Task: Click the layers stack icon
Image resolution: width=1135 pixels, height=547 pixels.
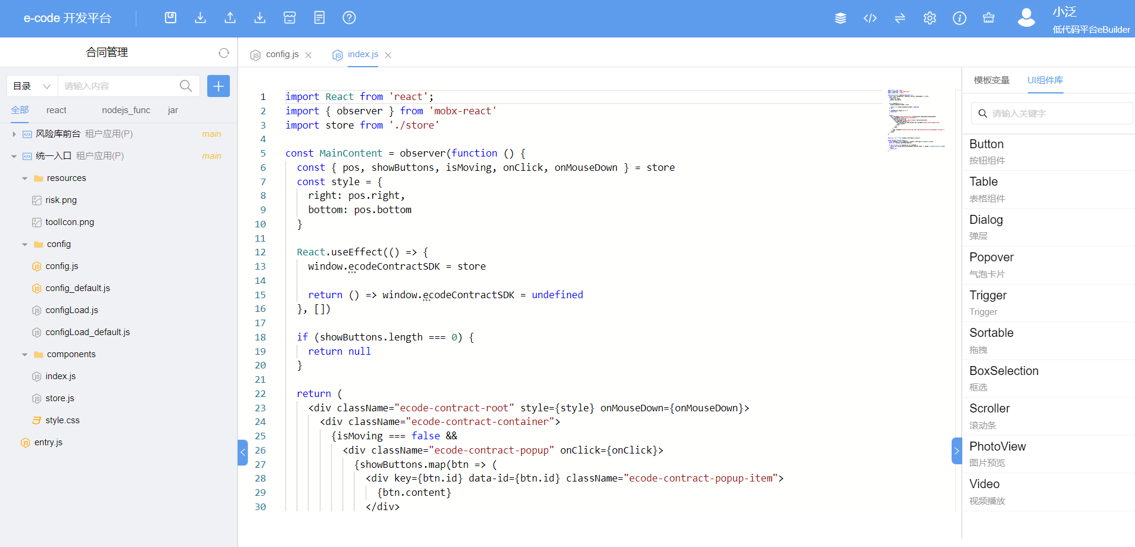Action: tap(840, 18)
